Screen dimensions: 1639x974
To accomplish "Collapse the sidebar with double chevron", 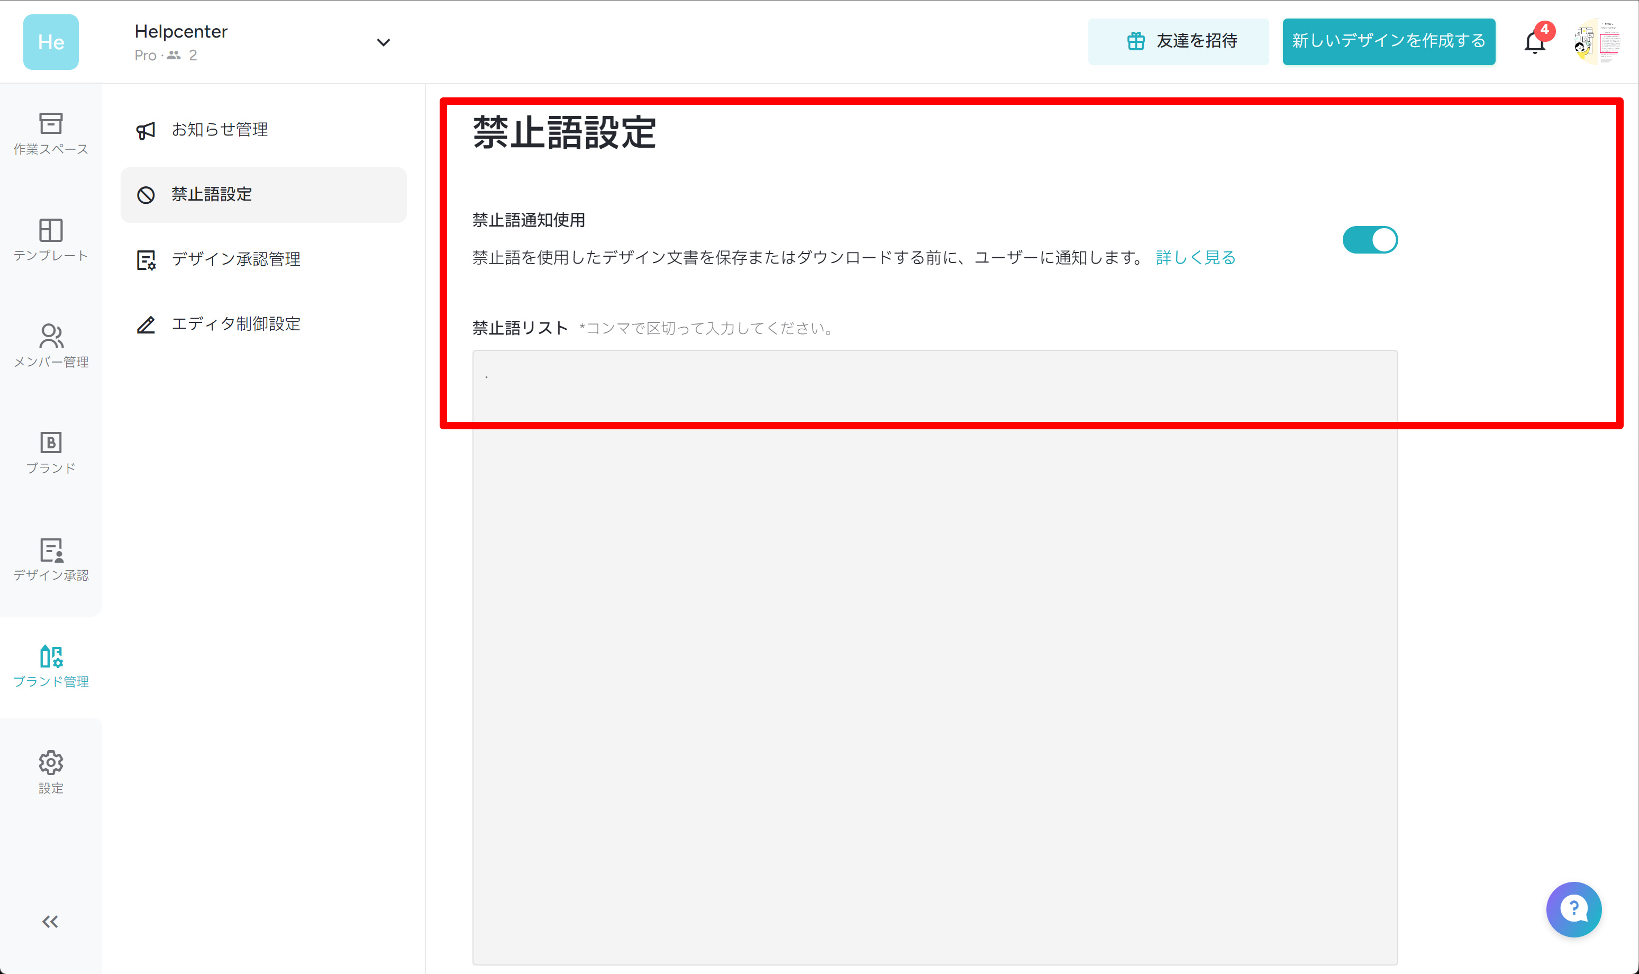I will [x=50, y=922].
